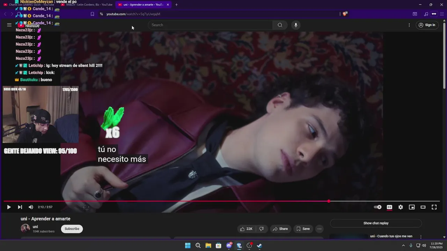Subscribe to the uni channel
This screenshot has height=251, width=447.
72,229
